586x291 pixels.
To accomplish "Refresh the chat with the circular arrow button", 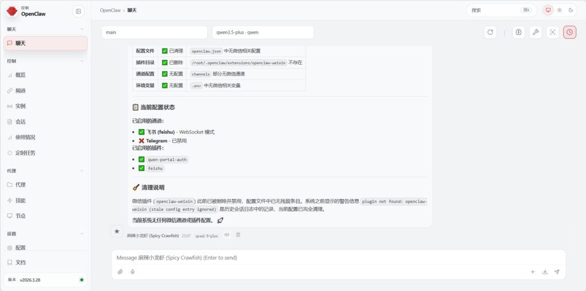I will (x=490, y=32).
